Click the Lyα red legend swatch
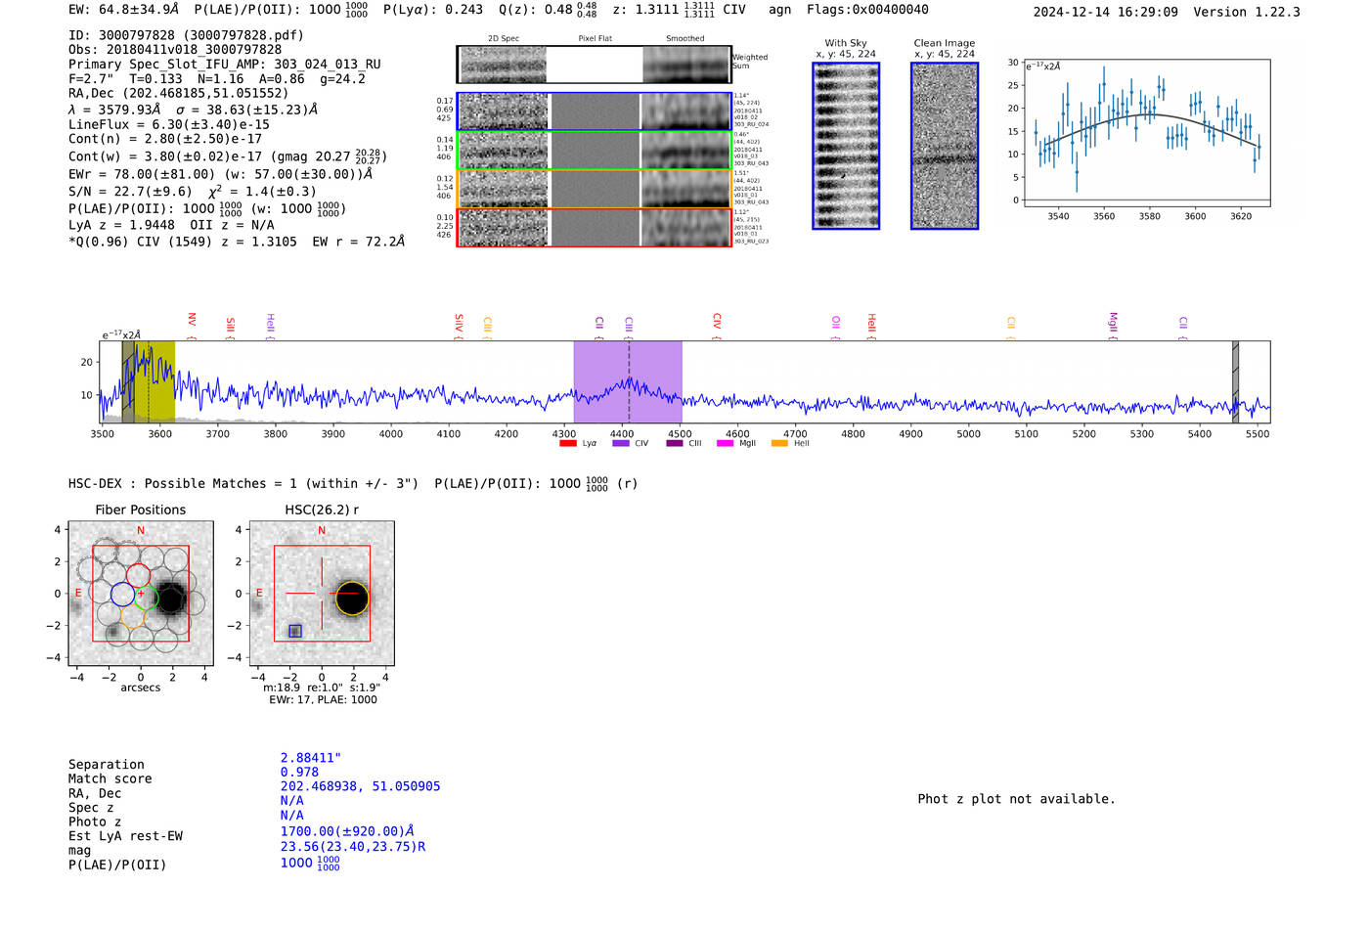 point(567,444)
